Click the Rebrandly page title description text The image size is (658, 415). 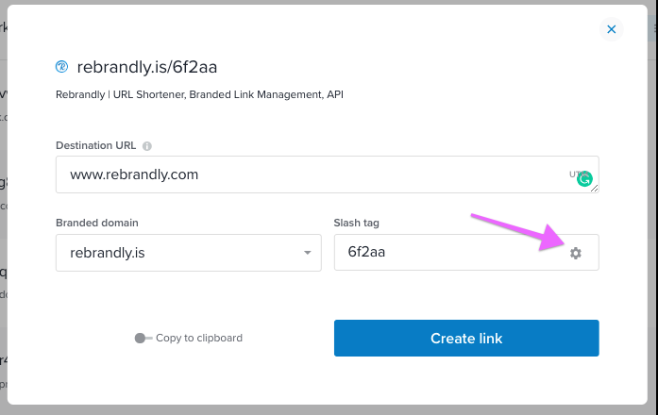click(199, 94)
